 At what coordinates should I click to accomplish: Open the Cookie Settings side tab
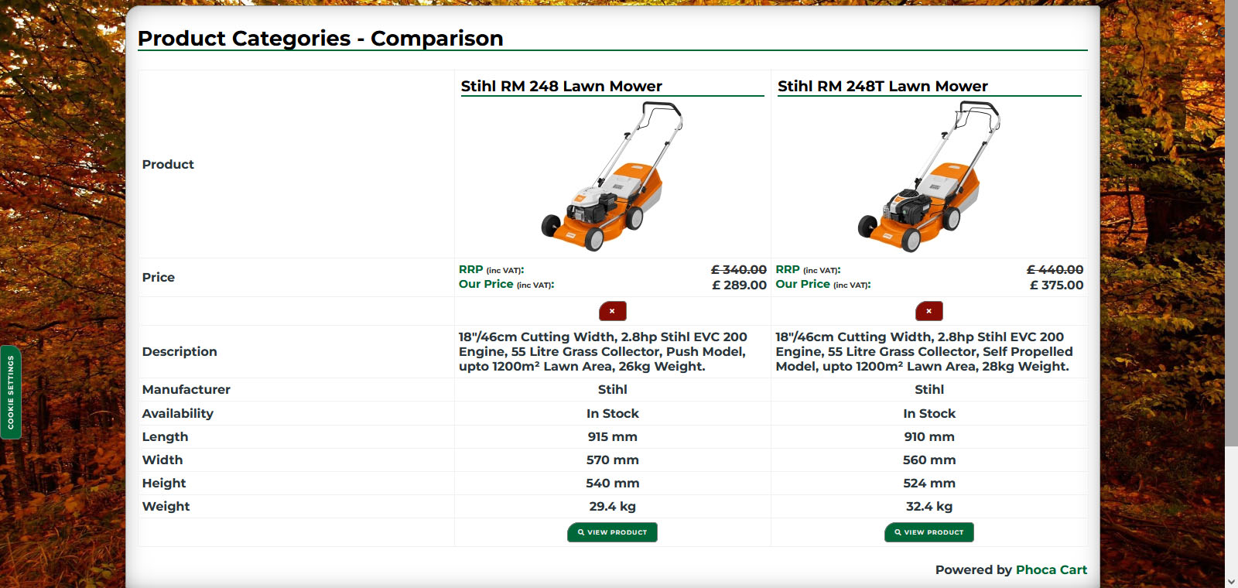pyautogui.click(x=11, y=392)
